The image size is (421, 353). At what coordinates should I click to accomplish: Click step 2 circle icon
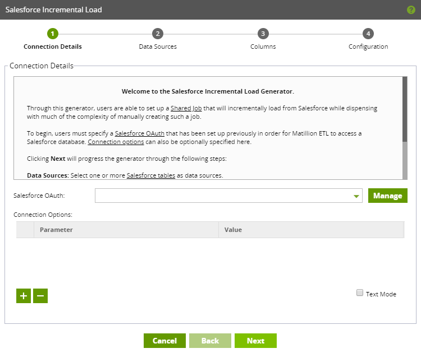click(158, 34)
